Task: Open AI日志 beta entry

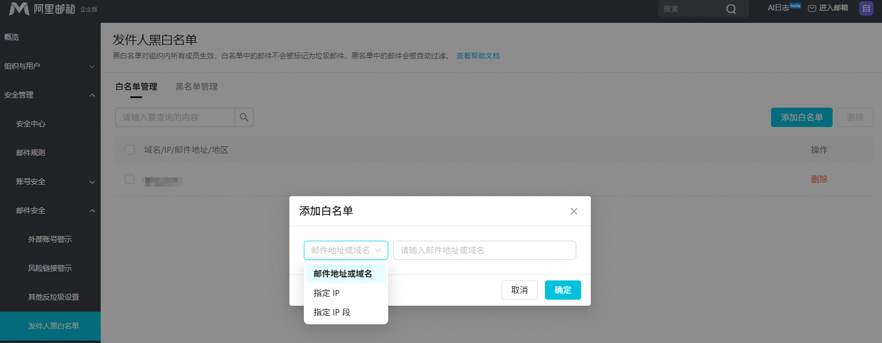Action: coord(784,8)
